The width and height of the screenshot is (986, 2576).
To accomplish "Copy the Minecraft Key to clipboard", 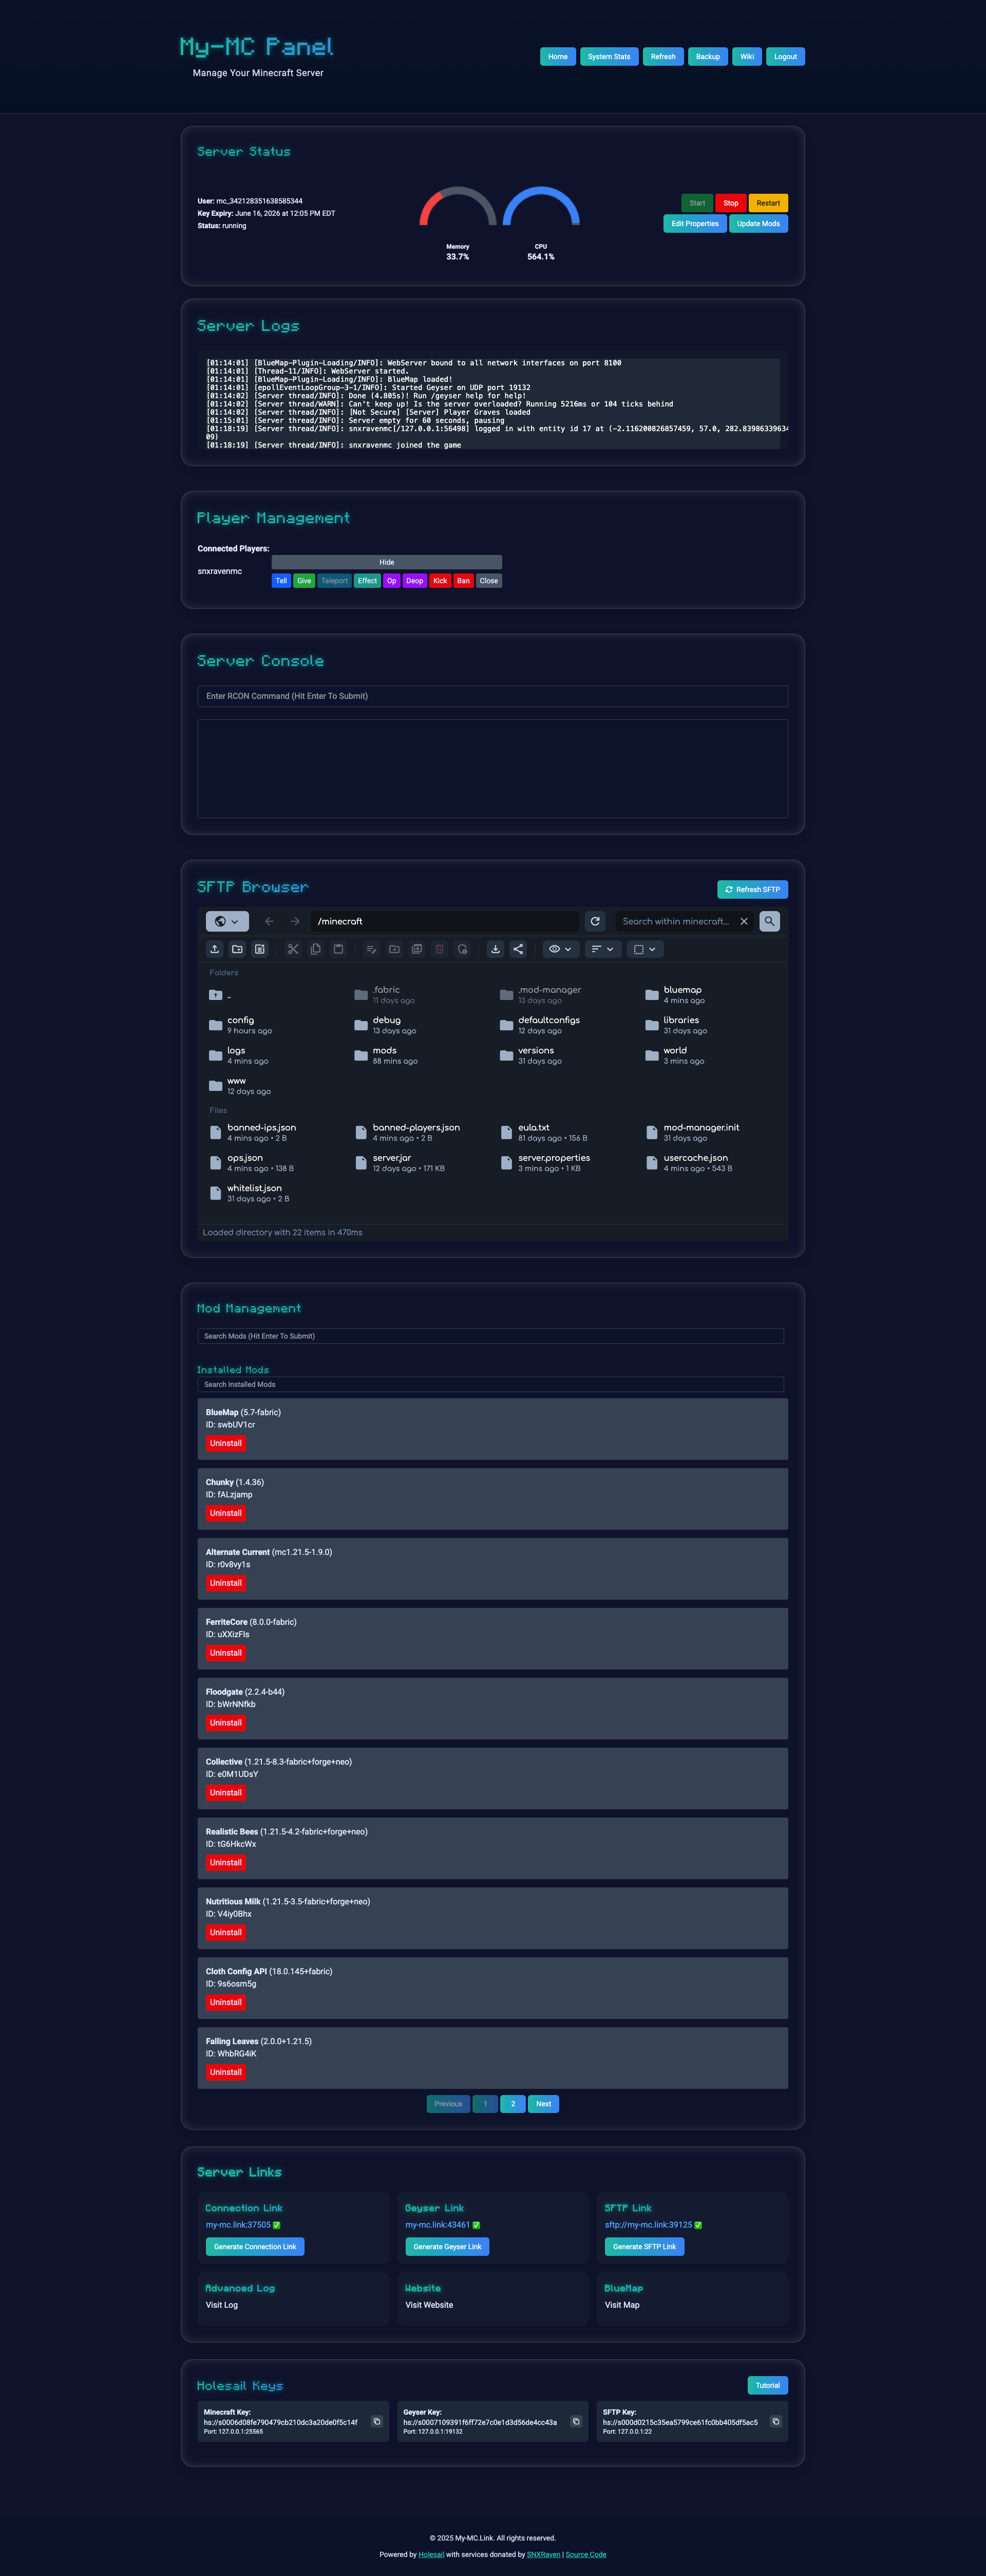I will (376, 2421).
